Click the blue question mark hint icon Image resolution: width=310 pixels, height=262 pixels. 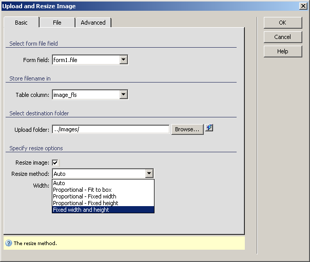coord(9,243)
